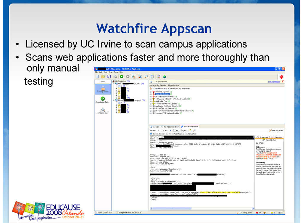Start the scan with green play icon
Viewport: 303px width, 223px height.
point(122,77)
